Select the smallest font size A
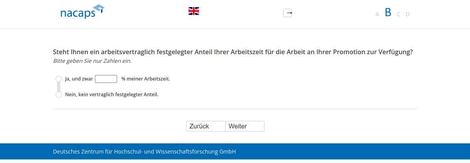Screen dimensions: 470x163 tap(377, 15)
